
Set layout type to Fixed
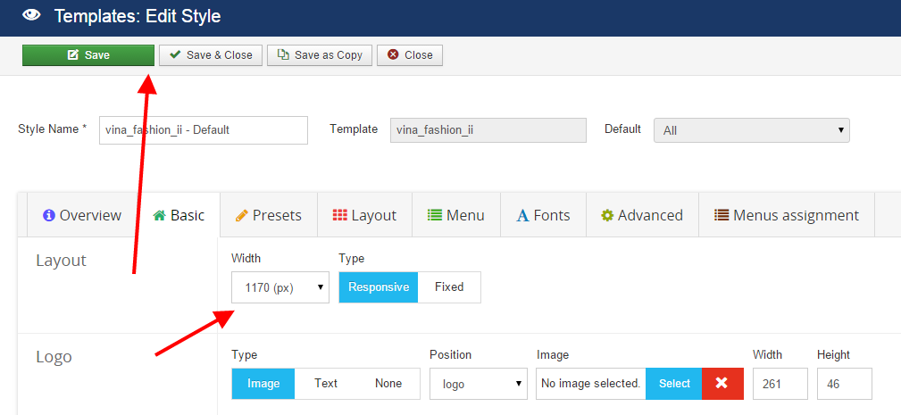[x=449, y=287]
